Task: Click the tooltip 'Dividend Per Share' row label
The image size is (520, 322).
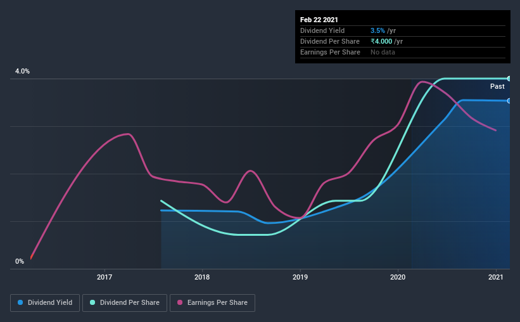Action: [x=329, y=41]
